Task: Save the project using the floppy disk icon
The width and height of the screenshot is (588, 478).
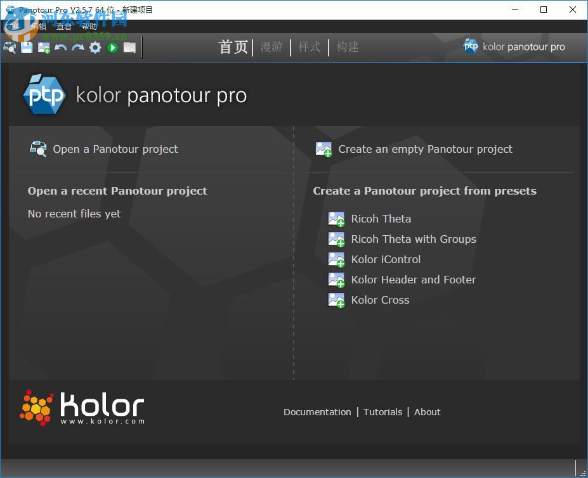Action: tap(26, 48)
